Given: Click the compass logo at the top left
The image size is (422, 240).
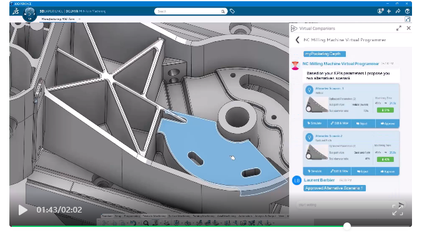Looking at the screenshot, I should (29, 14).
